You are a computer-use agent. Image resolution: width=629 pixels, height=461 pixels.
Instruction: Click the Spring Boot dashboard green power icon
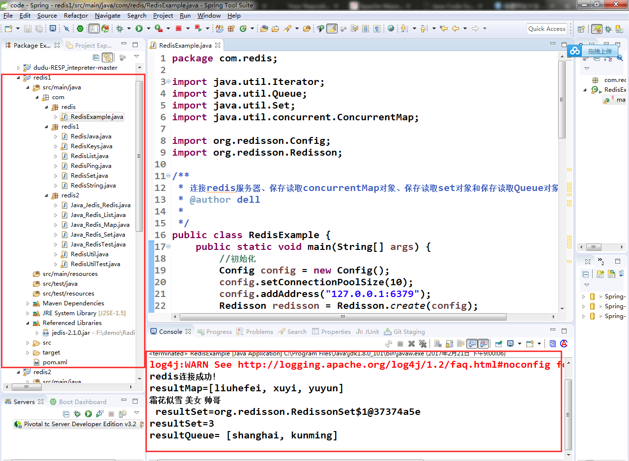tap(80, 29)
